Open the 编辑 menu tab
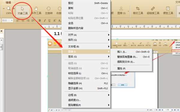Image resolution: width=180 pixels, height=112 pixels. [8, 2]
